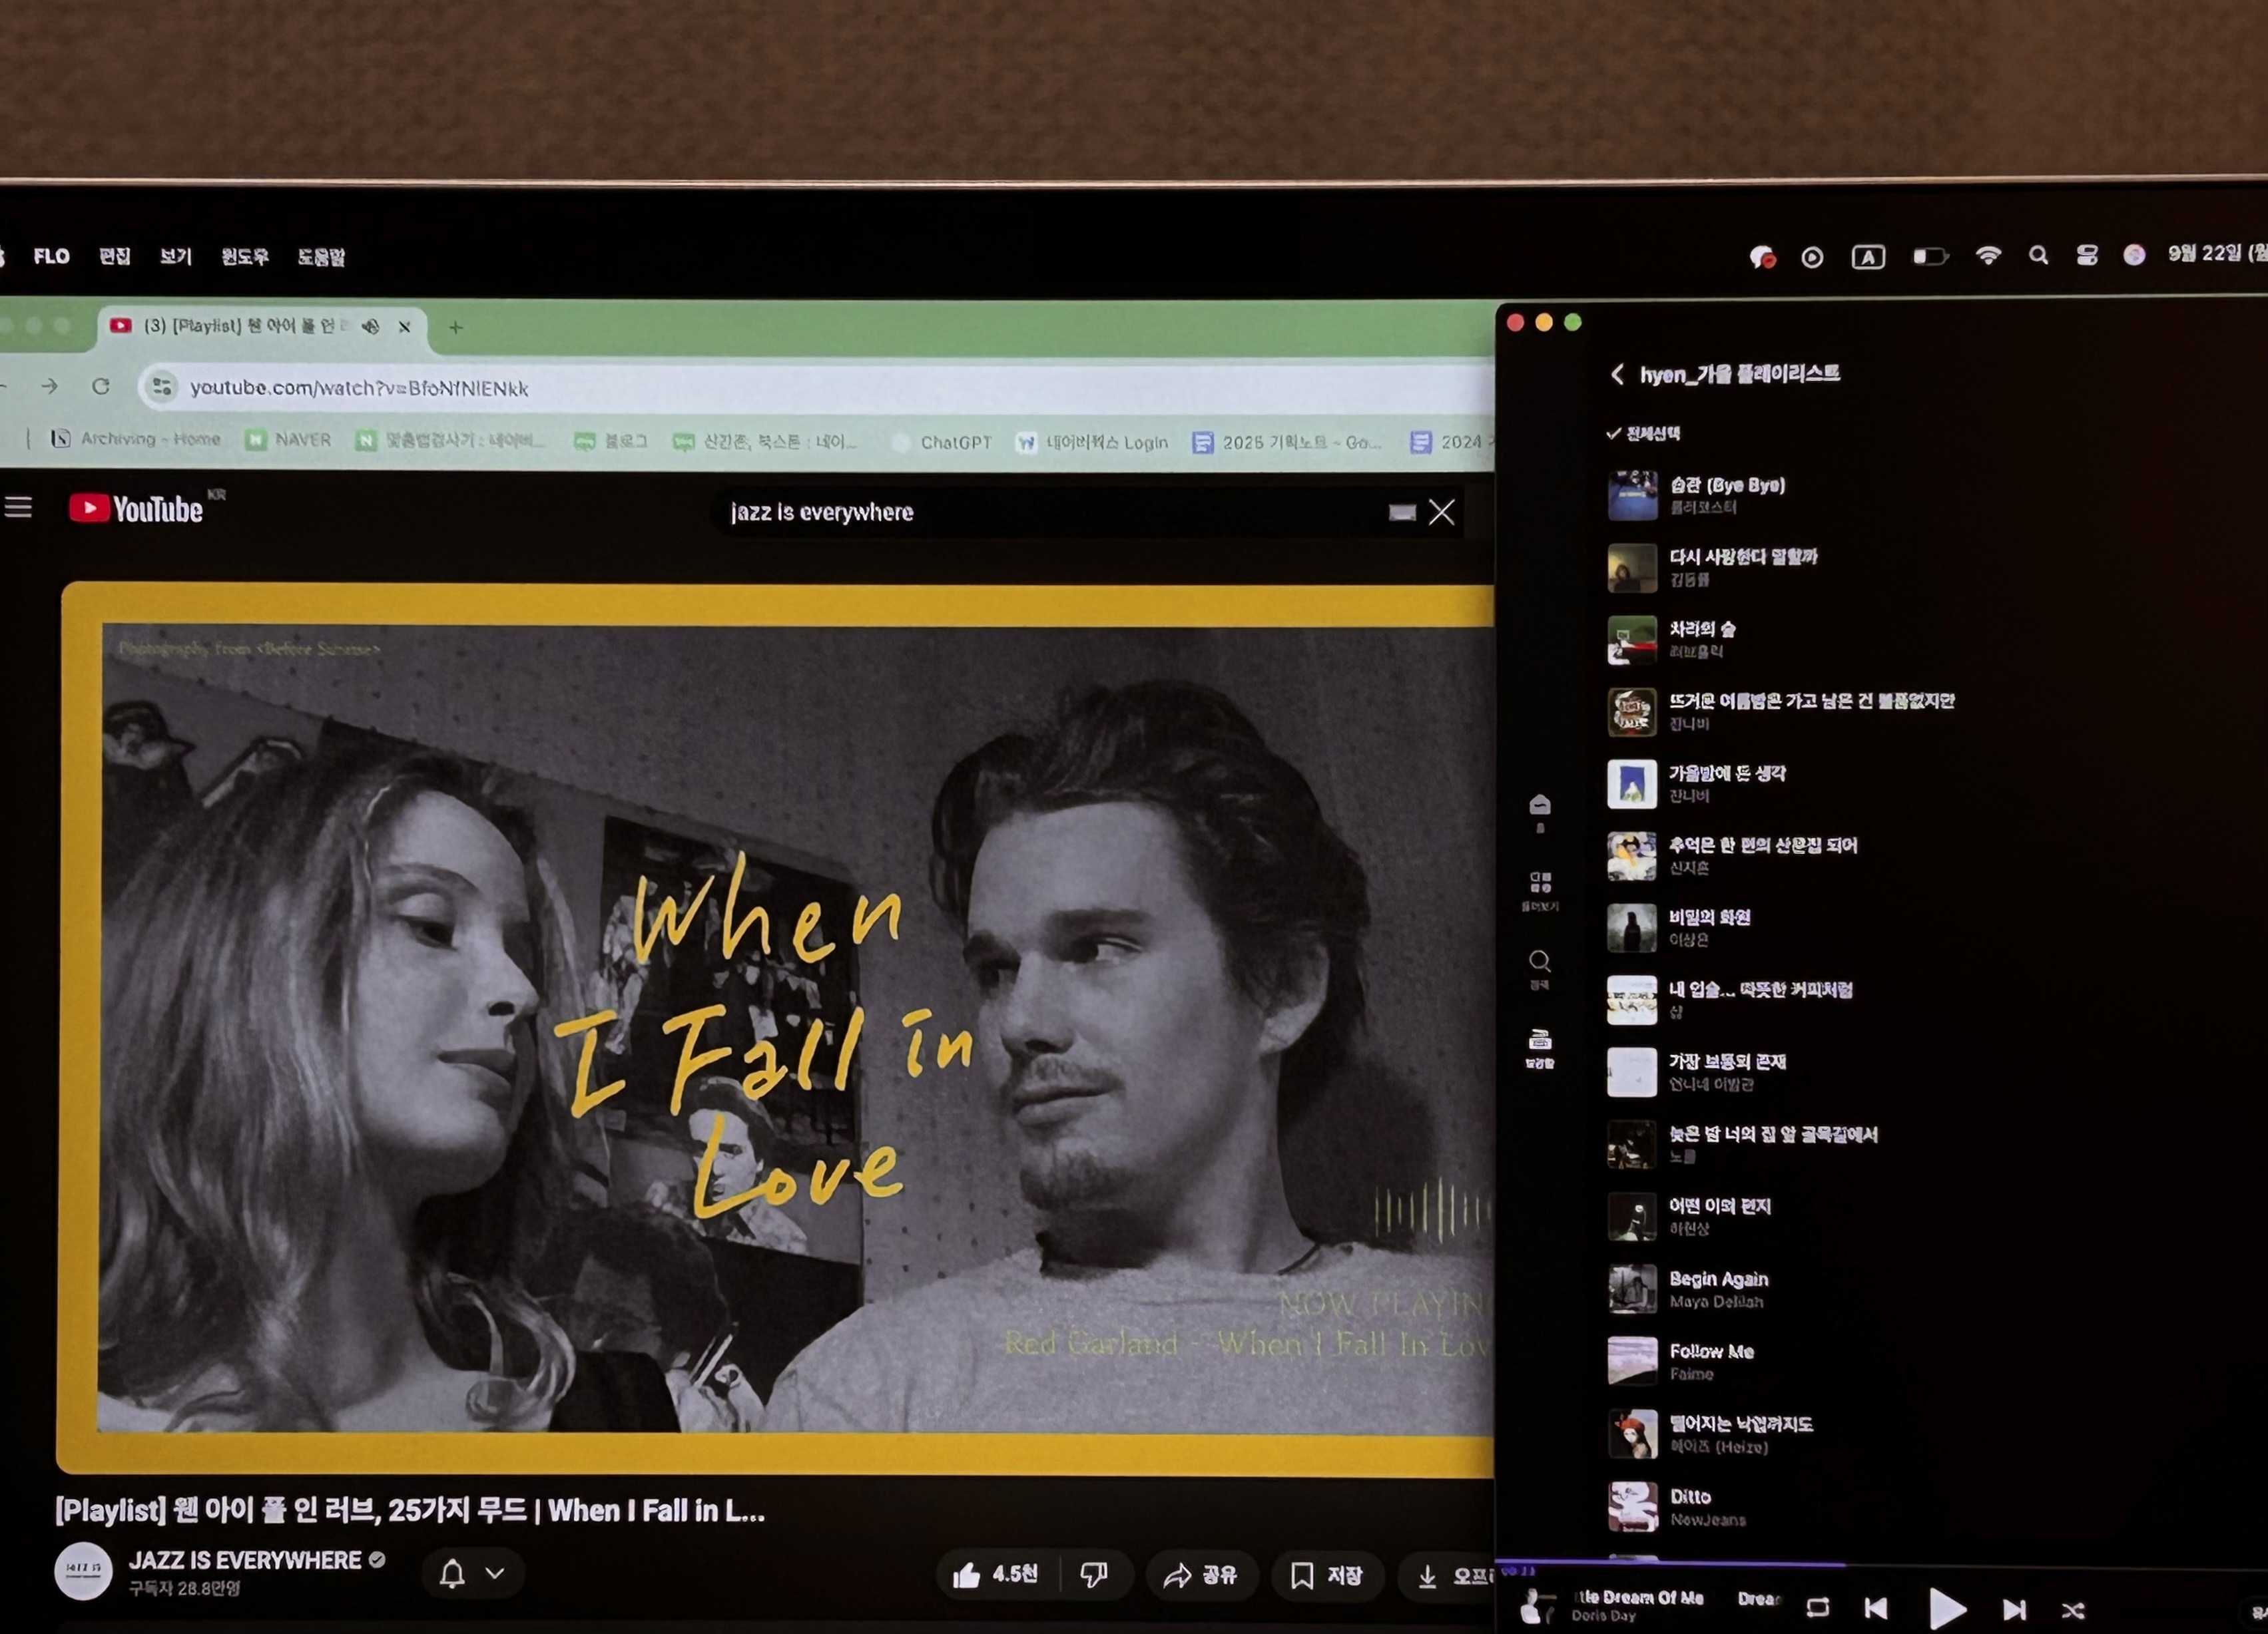Click the browser address bar URL

pyautogui.click(x=359, y=388)
